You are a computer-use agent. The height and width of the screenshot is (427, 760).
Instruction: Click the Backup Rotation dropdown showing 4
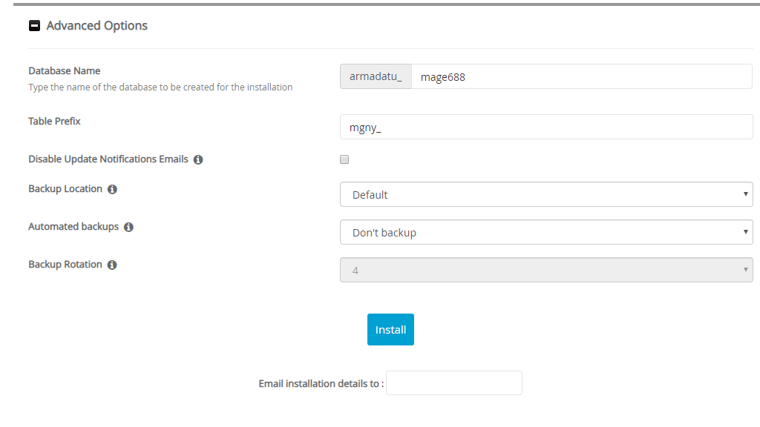pos(546,271)
